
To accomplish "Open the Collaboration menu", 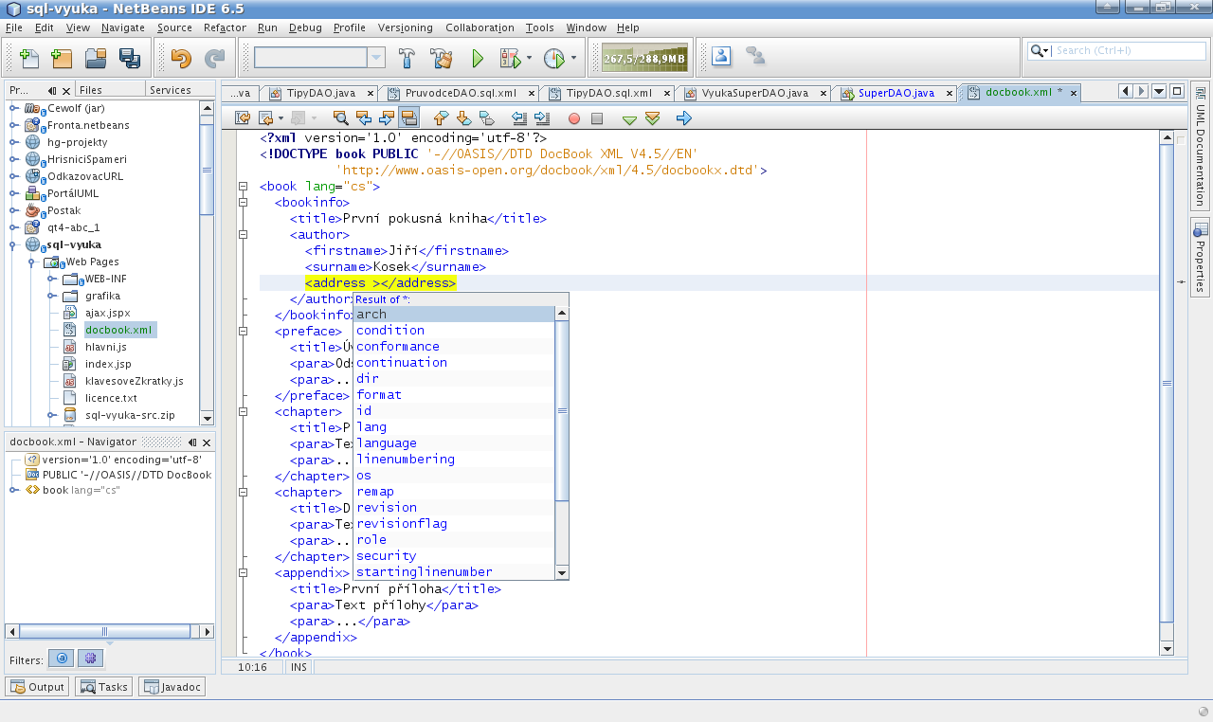I will coord(480,27).
